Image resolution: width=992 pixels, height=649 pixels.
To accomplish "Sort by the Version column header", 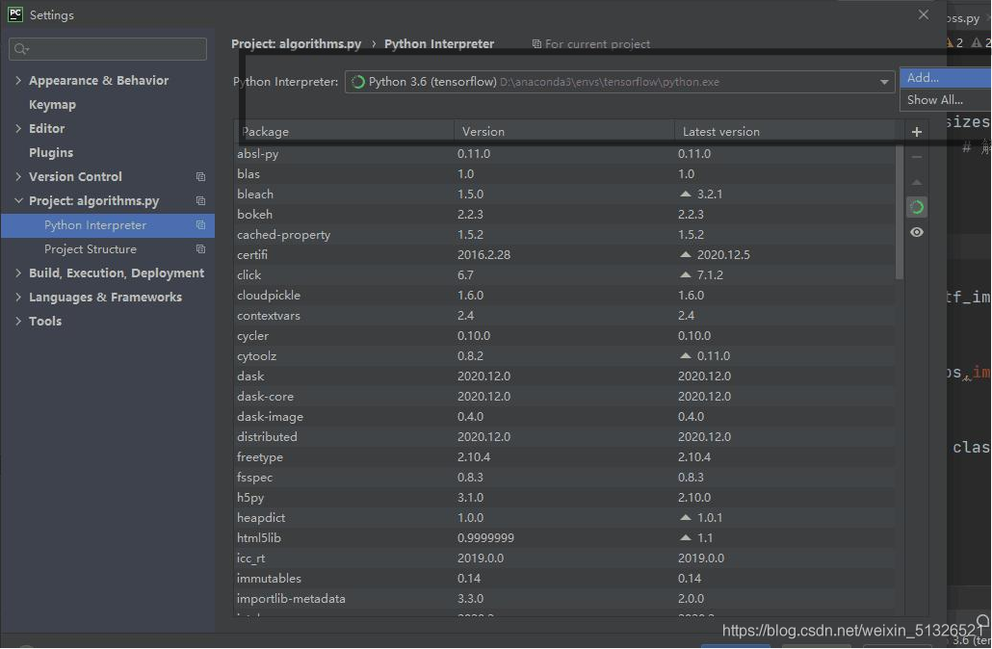I will [563, 132].
